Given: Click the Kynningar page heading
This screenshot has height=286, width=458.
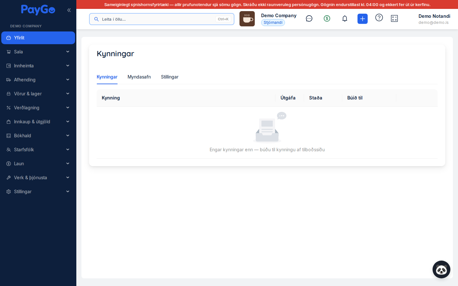Looking at the screenshot, I should [115, 54].
